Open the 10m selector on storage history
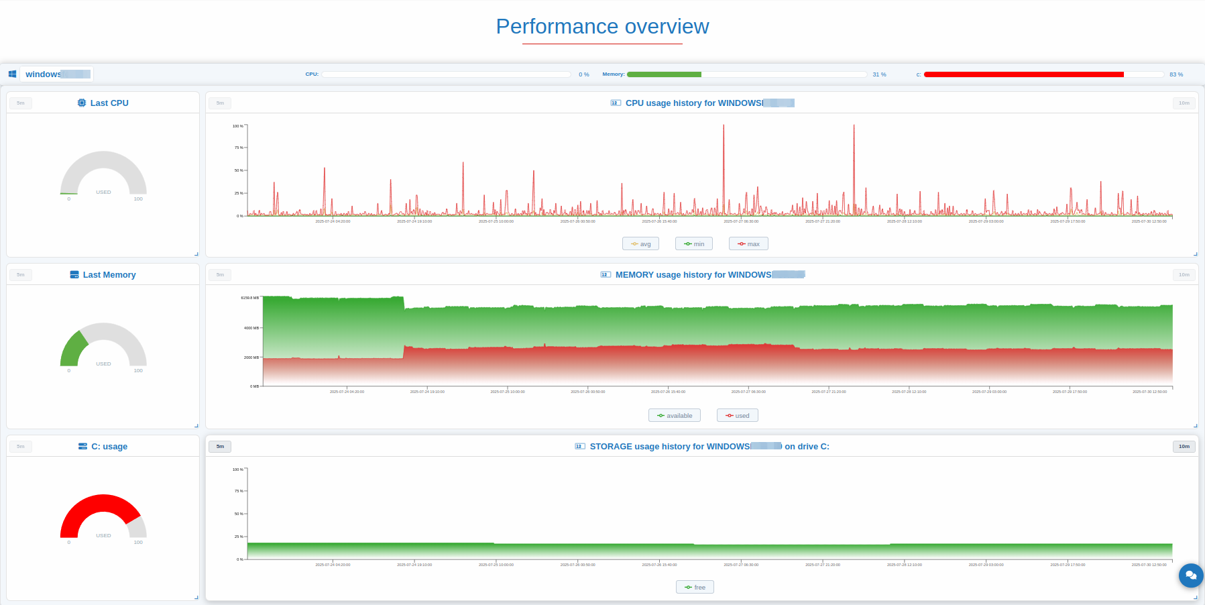The width and height of the screenshot is (1205, 605). tap(1184, 447)
